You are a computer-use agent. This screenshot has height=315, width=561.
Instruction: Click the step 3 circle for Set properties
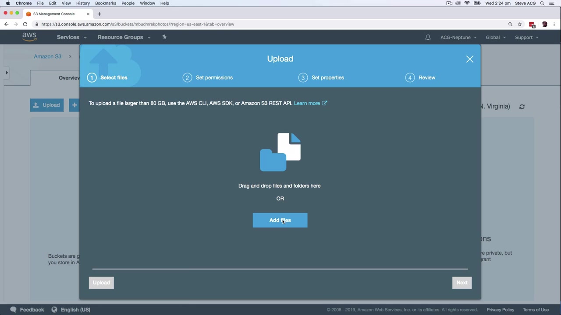pos(303,78)
